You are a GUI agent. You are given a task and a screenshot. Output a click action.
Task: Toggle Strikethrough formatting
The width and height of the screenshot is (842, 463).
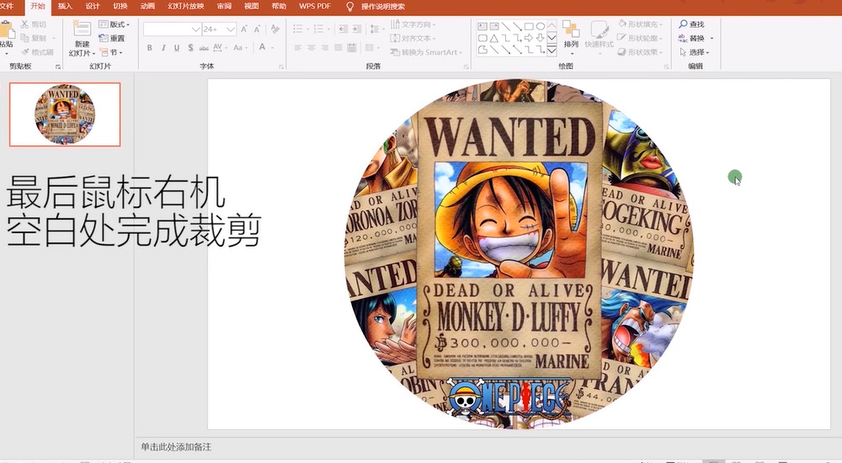(x=204, y=48)
